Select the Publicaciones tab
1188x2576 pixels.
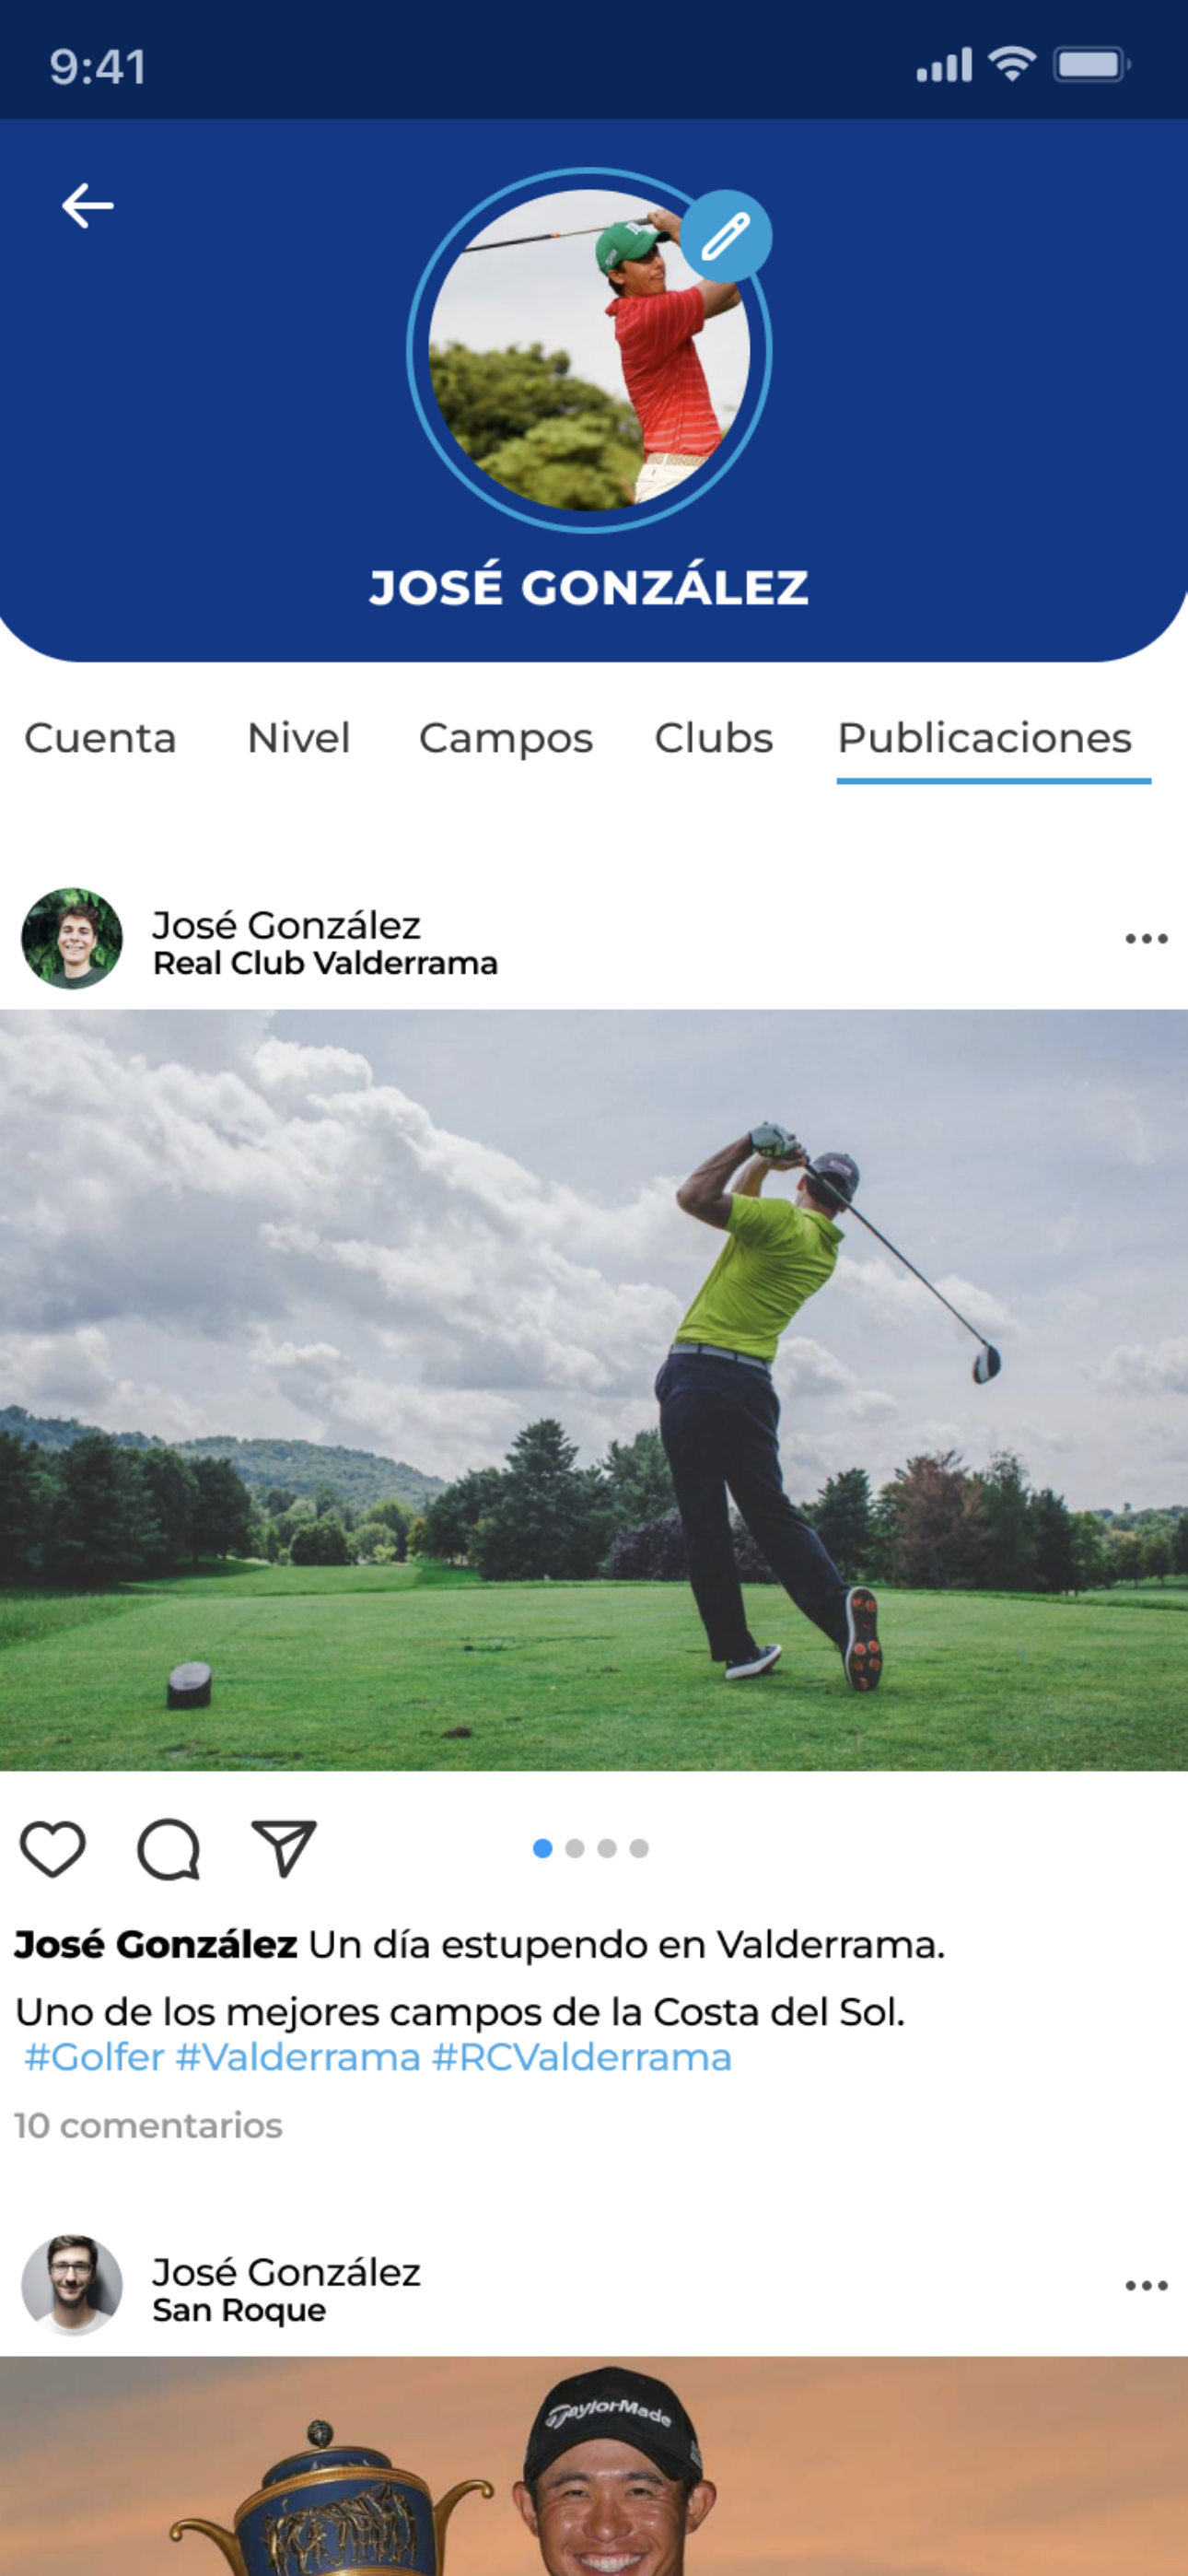pos(985,738)
